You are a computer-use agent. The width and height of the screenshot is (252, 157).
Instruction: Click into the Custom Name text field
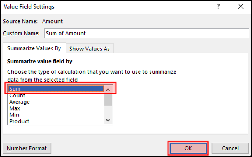(x=146, y=33)
